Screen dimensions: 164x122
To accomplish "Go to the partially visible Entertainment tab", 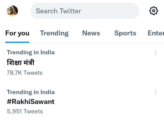I will [156, 33].
